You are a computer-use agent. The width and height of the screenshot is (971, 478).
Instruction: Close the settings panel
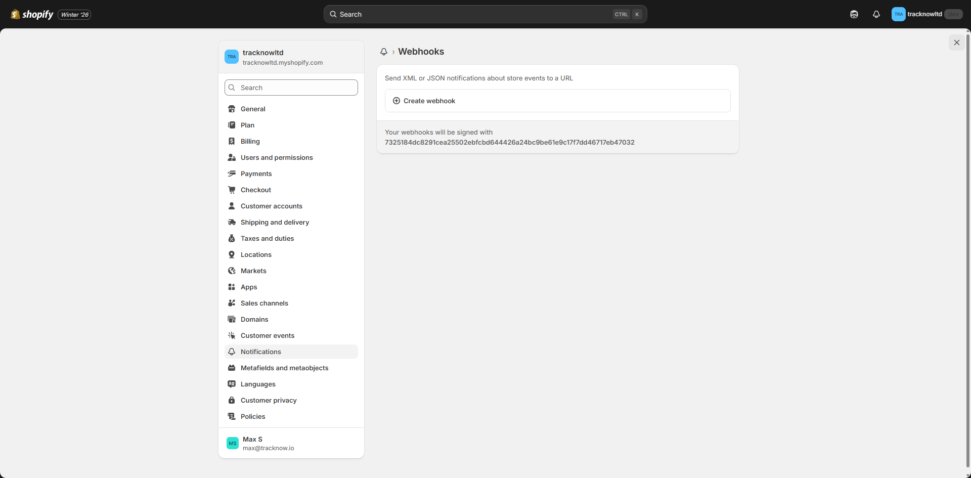click(956, 42)
